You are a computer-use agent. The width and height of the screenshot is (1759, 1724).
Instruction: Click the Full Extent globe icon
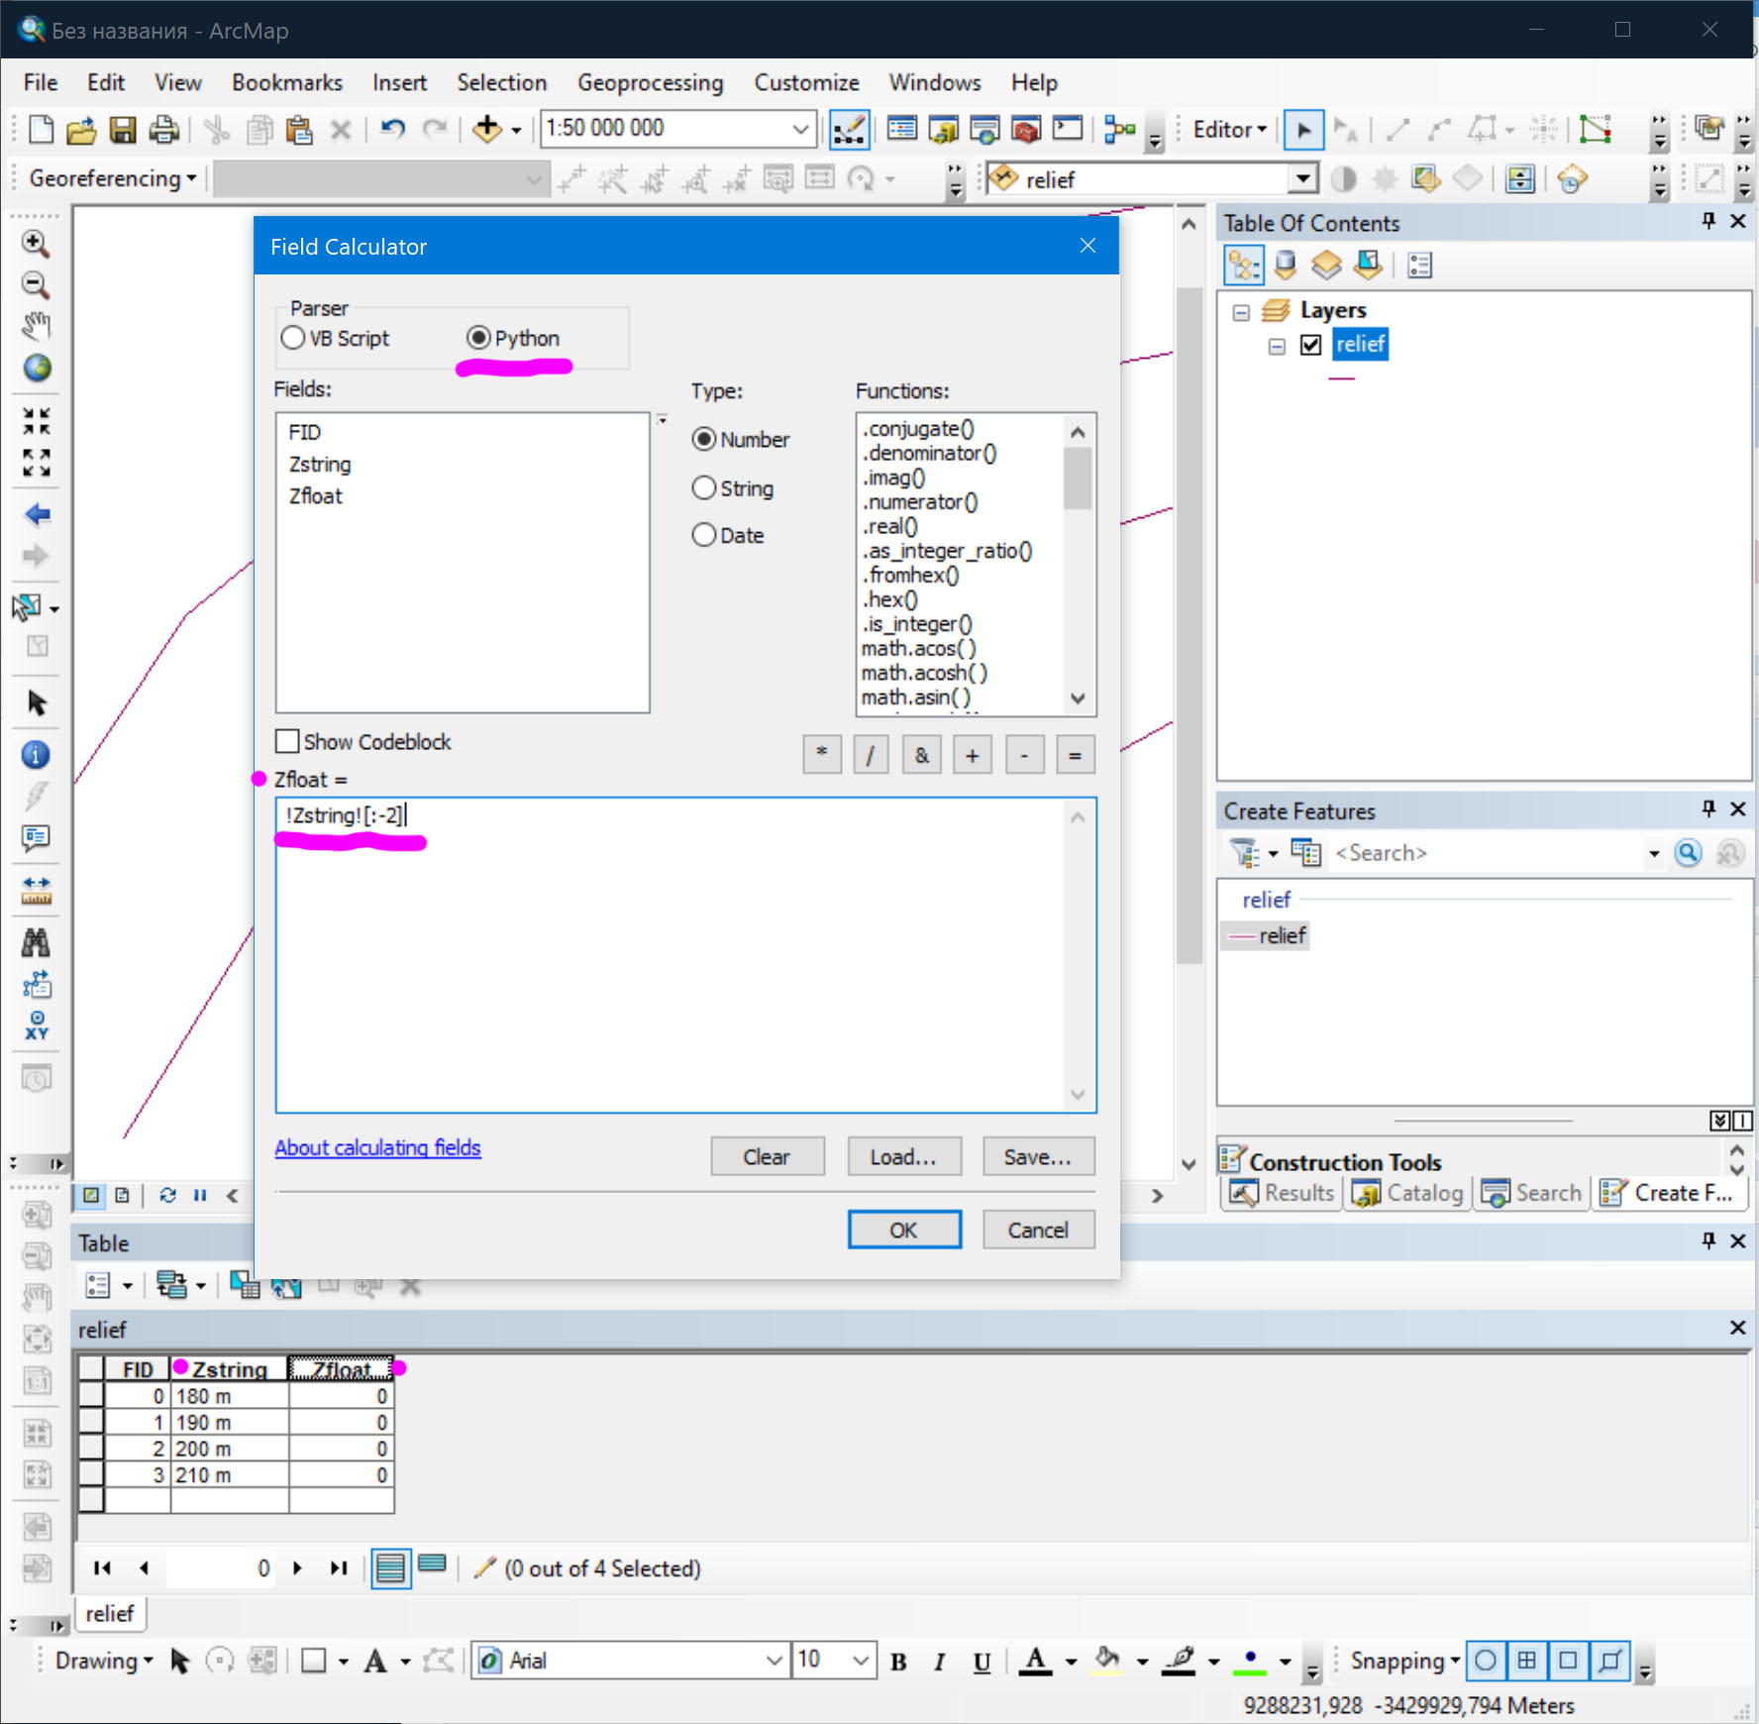click(x=37, y=368)
